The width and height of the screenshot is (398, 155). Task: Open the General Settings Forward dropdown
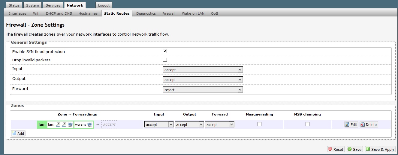(x=203, y=90)
